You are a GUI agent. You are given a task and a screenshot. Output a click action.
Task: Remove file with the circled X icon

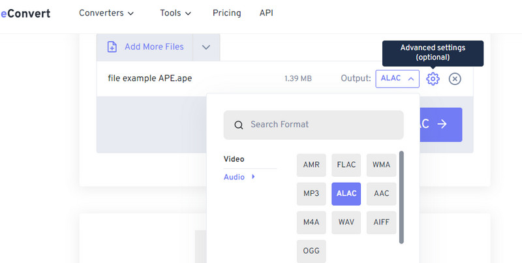click(x=455, y=79)
